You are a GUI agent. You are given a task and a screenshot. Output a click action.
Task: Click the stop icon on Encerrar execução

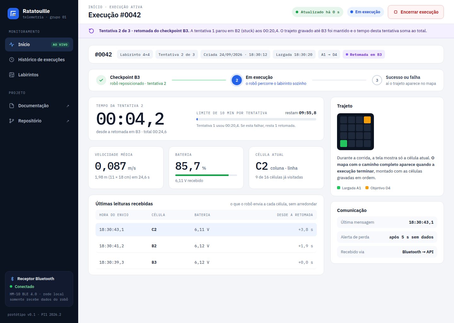396,12
